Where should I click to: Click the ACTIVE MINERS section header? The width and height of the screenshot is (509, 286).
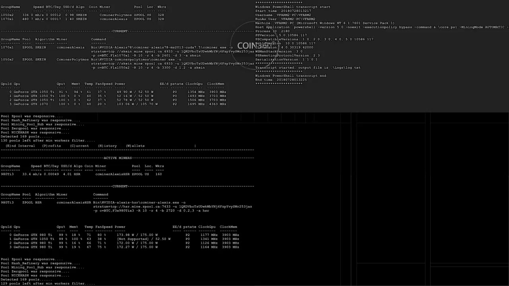click(118, 158)
